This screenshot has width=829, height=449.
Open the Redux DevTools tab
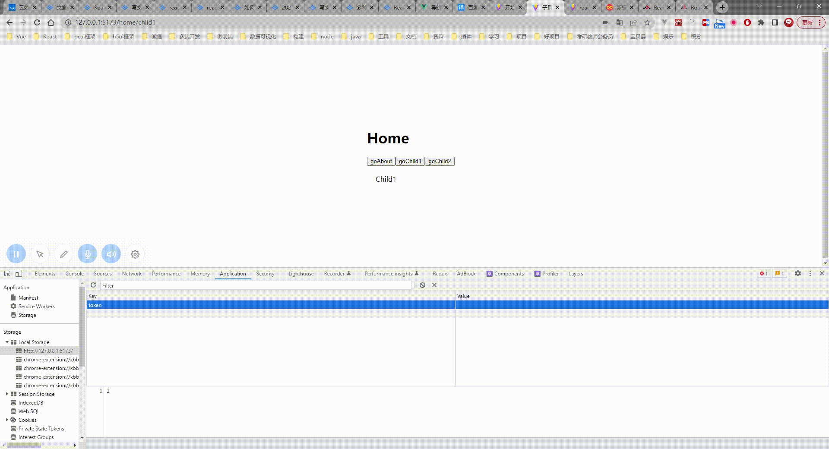(440, 274)
